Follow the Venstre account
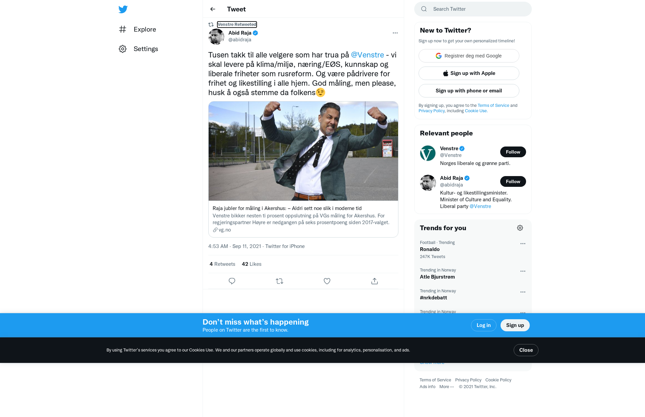The image size is (645, 417). (513, 152)
